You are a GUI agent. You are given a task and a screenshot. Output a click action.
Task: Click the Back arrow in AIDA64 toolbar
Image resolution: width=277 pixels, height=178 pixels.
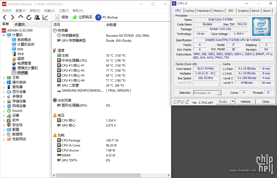pyautogui.click(x=5, y=17)
